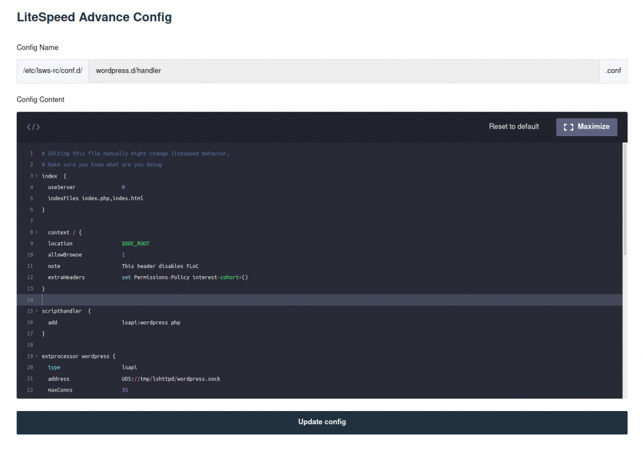Fold the scripthandler block at line 15
The height and width of the screenshot is (455, 643).
[x=36, y=311]
